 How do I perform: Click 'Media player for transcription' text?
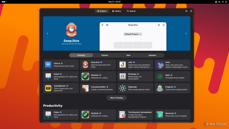[x=135, y=78]
